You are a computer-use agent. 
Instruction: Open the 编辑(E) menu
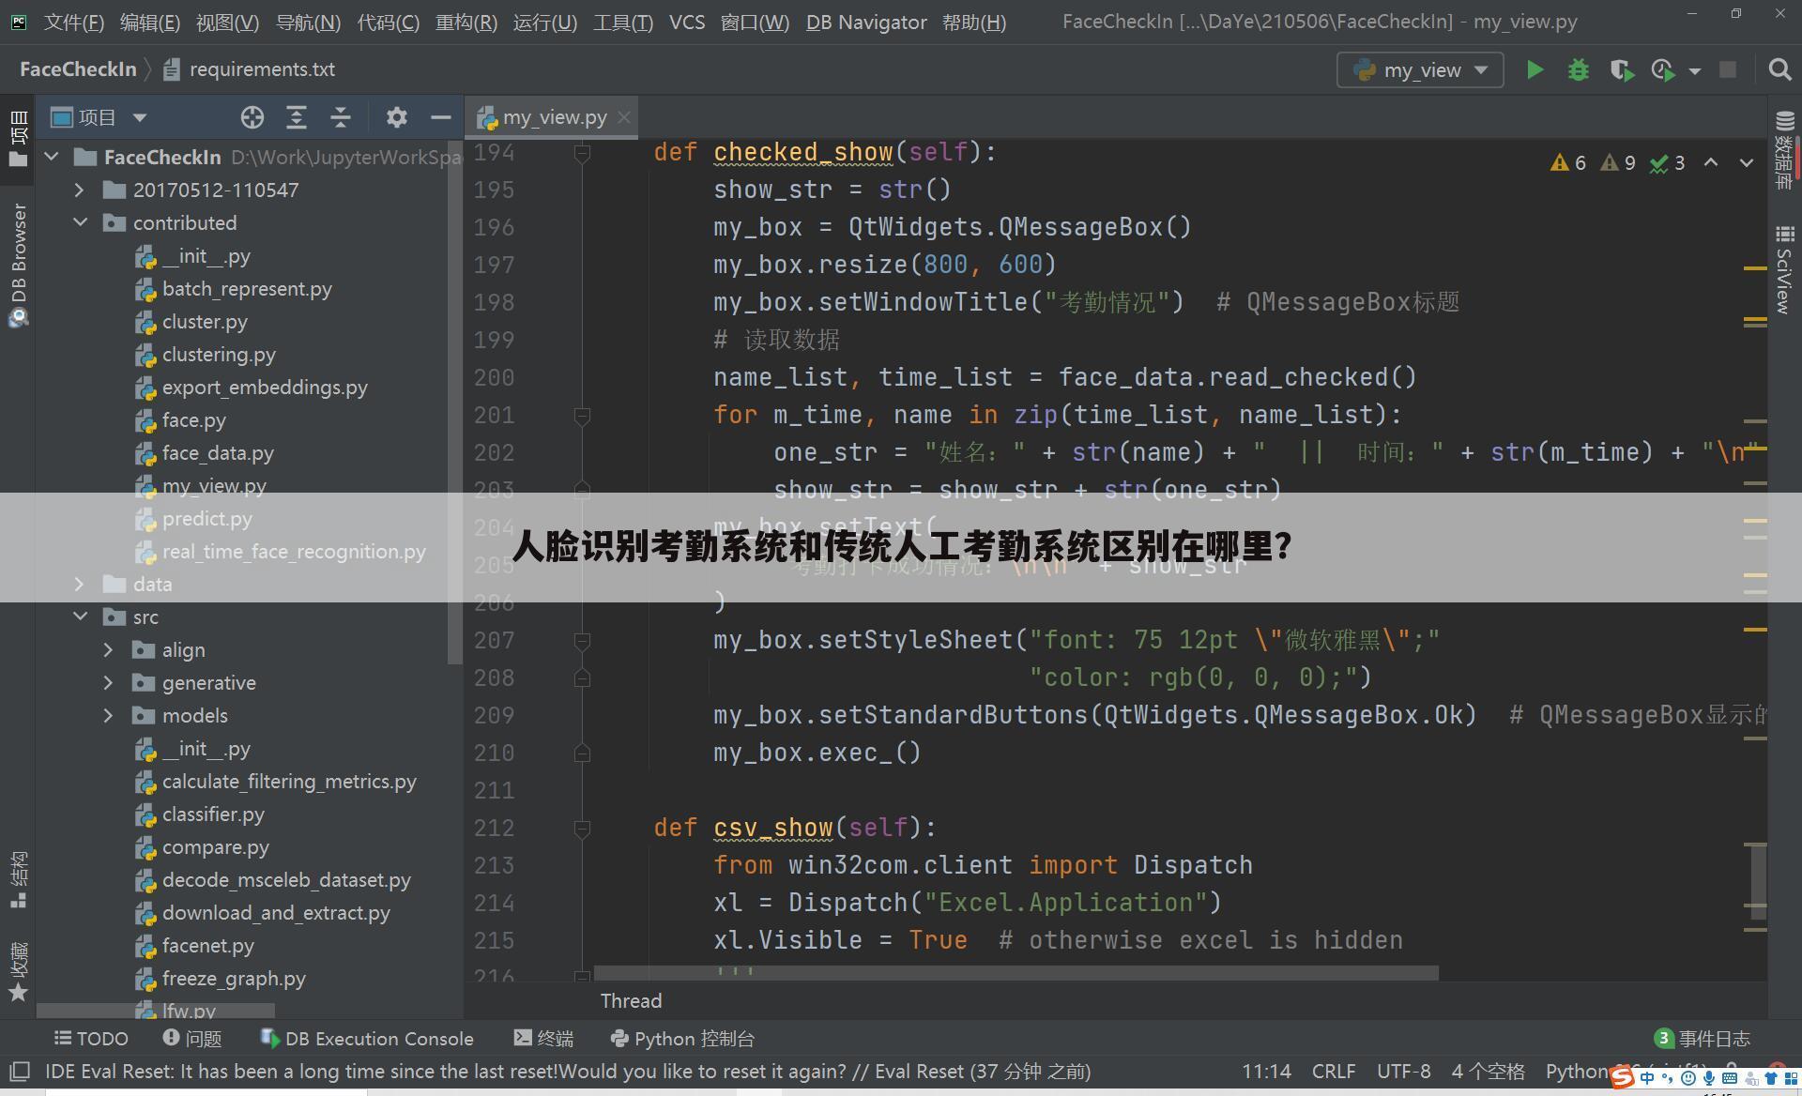150,22
